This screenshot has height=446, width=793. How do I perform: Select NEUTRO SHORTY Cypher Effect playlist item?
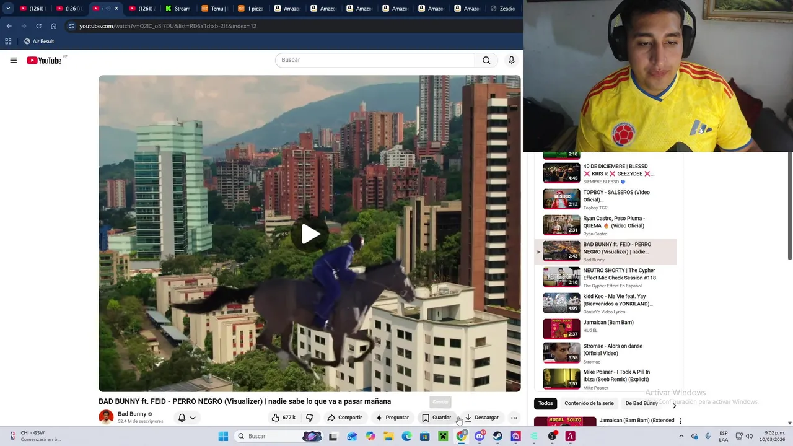pos(605,277)
